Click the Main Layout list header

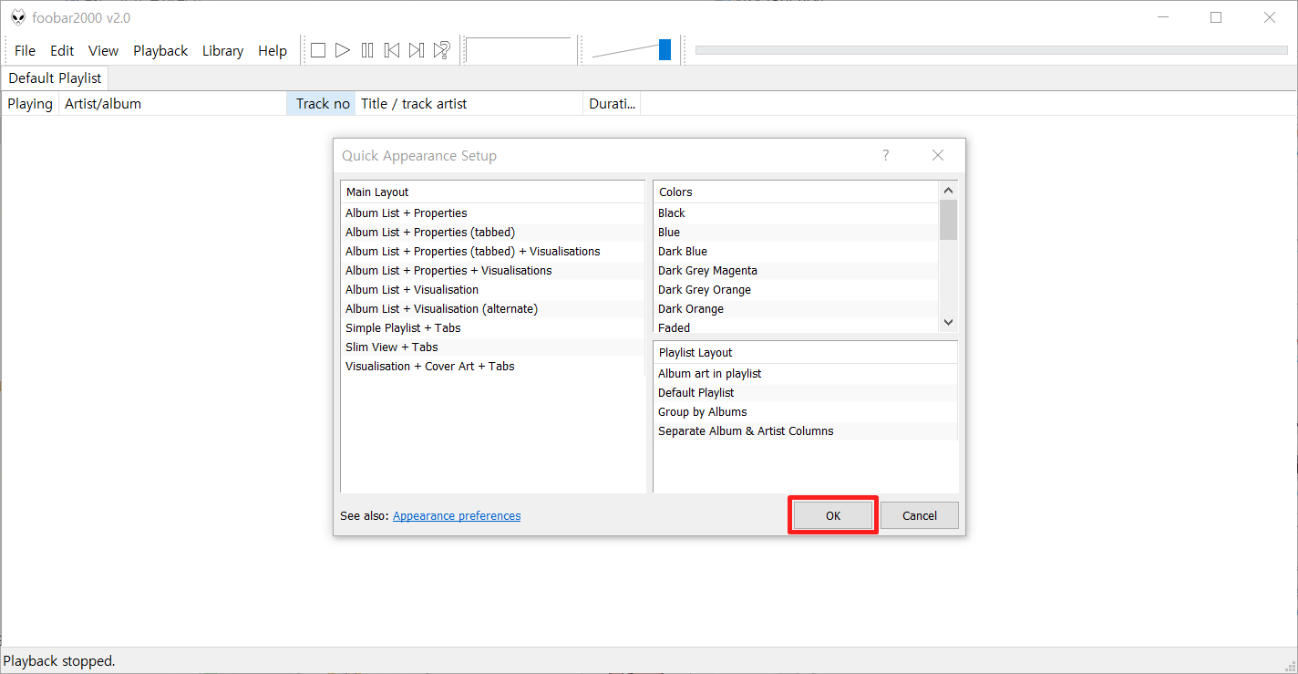pos(492,192)
